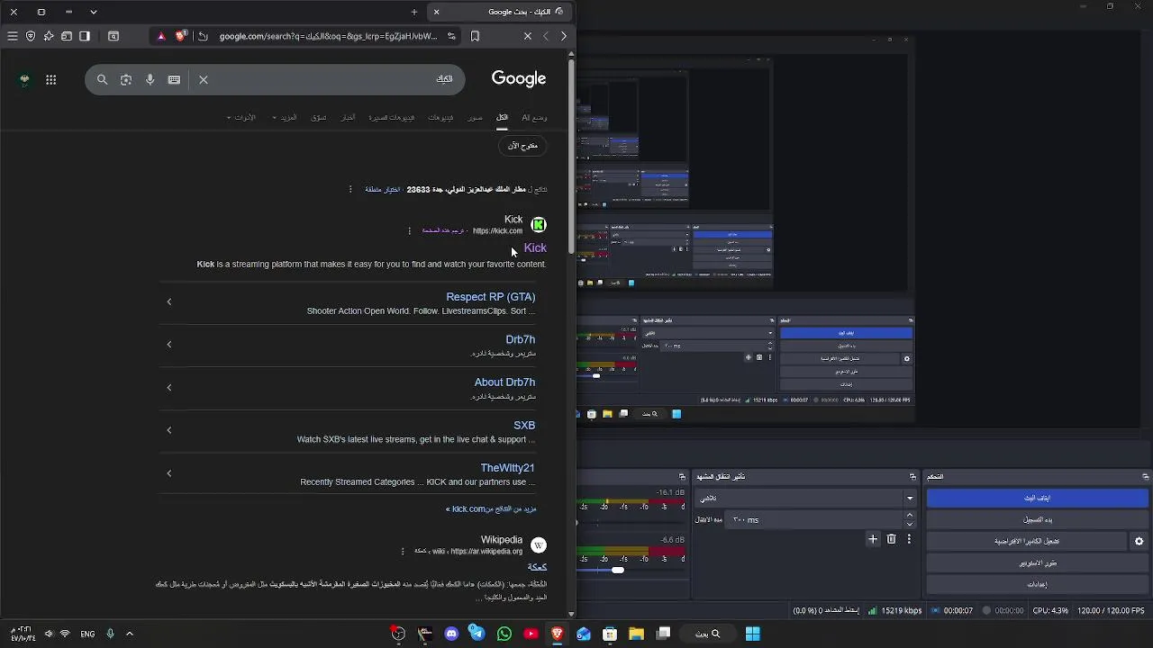Click the blue stop streaming button in OBS
This screenshot has height=648, width=1153.
1037,498
